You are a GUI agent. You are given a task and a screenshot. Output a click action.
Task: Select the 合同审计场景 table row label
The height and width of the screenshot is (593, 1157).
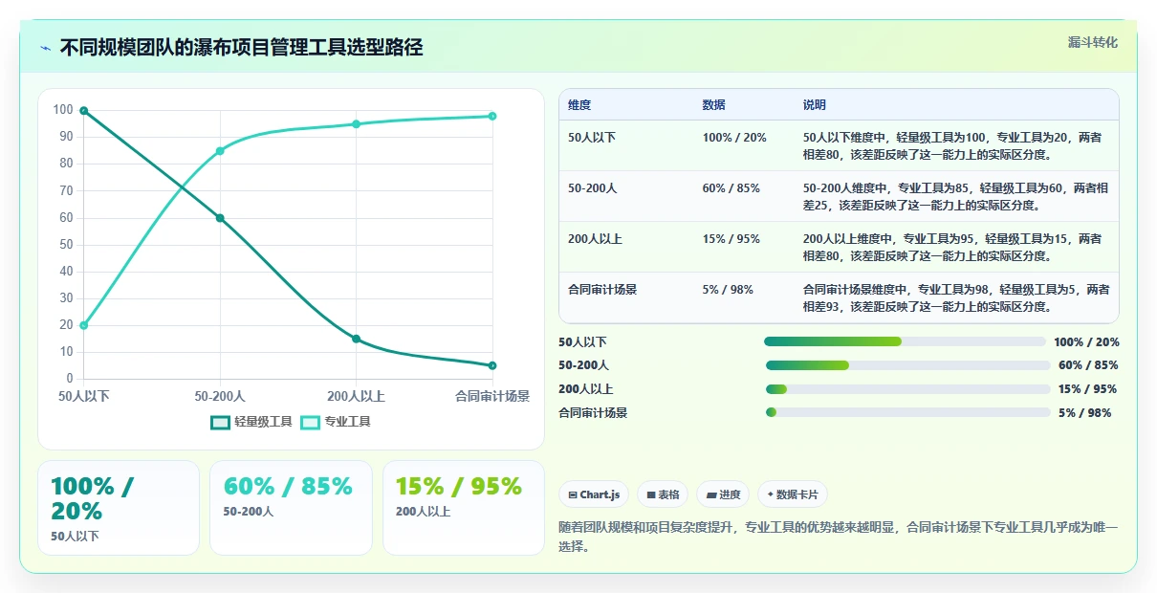click(x=602, y=290)
